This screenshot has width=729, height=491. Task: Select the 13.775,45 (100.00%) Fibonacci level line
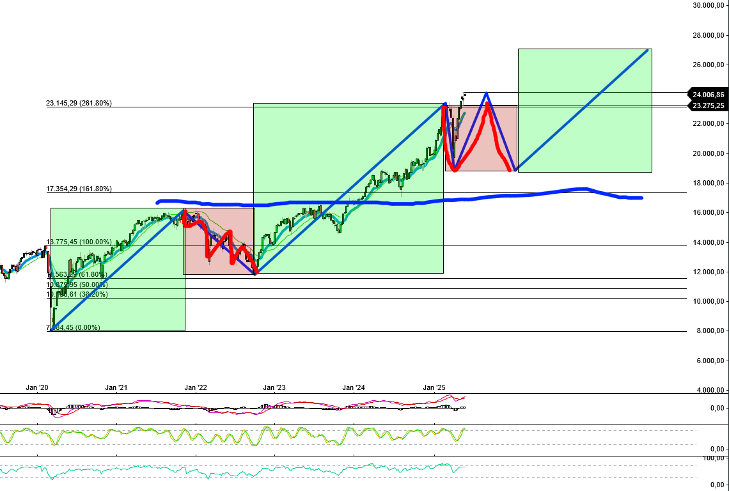[79, 242]
